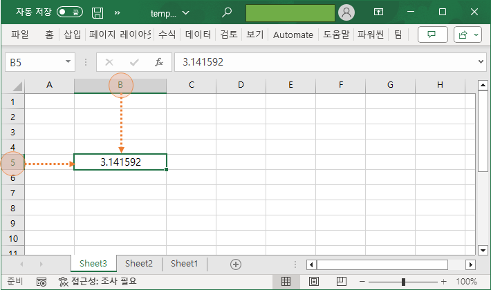This screenshot has width=491, height=290.
Task: Click the user account avatar icon
Action: pos(346,12)
